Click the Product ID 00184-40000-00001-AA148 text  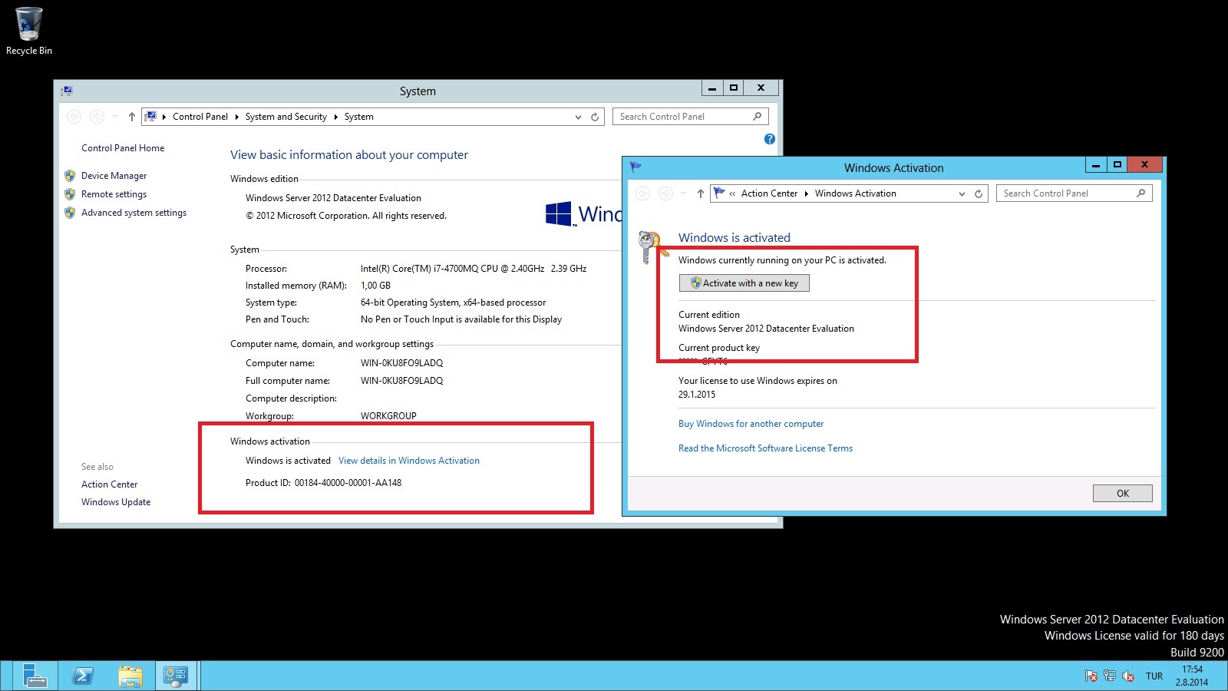[323, 483]
